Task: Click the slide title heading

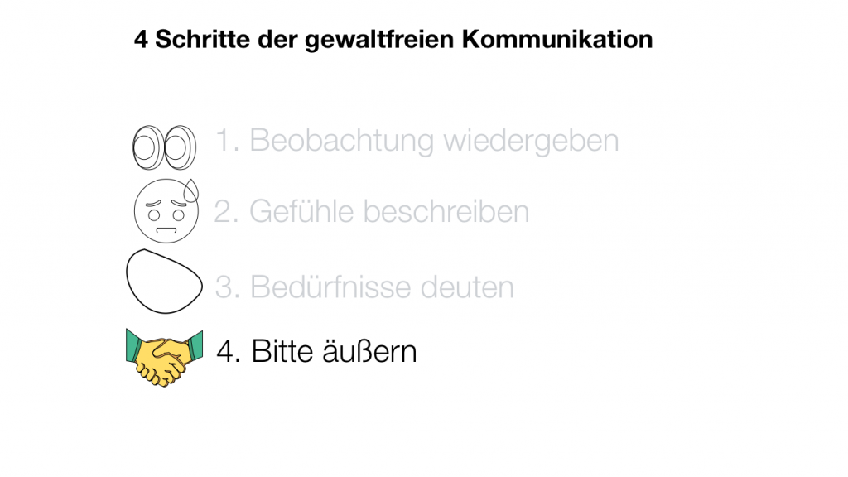Action: point(393,39)
